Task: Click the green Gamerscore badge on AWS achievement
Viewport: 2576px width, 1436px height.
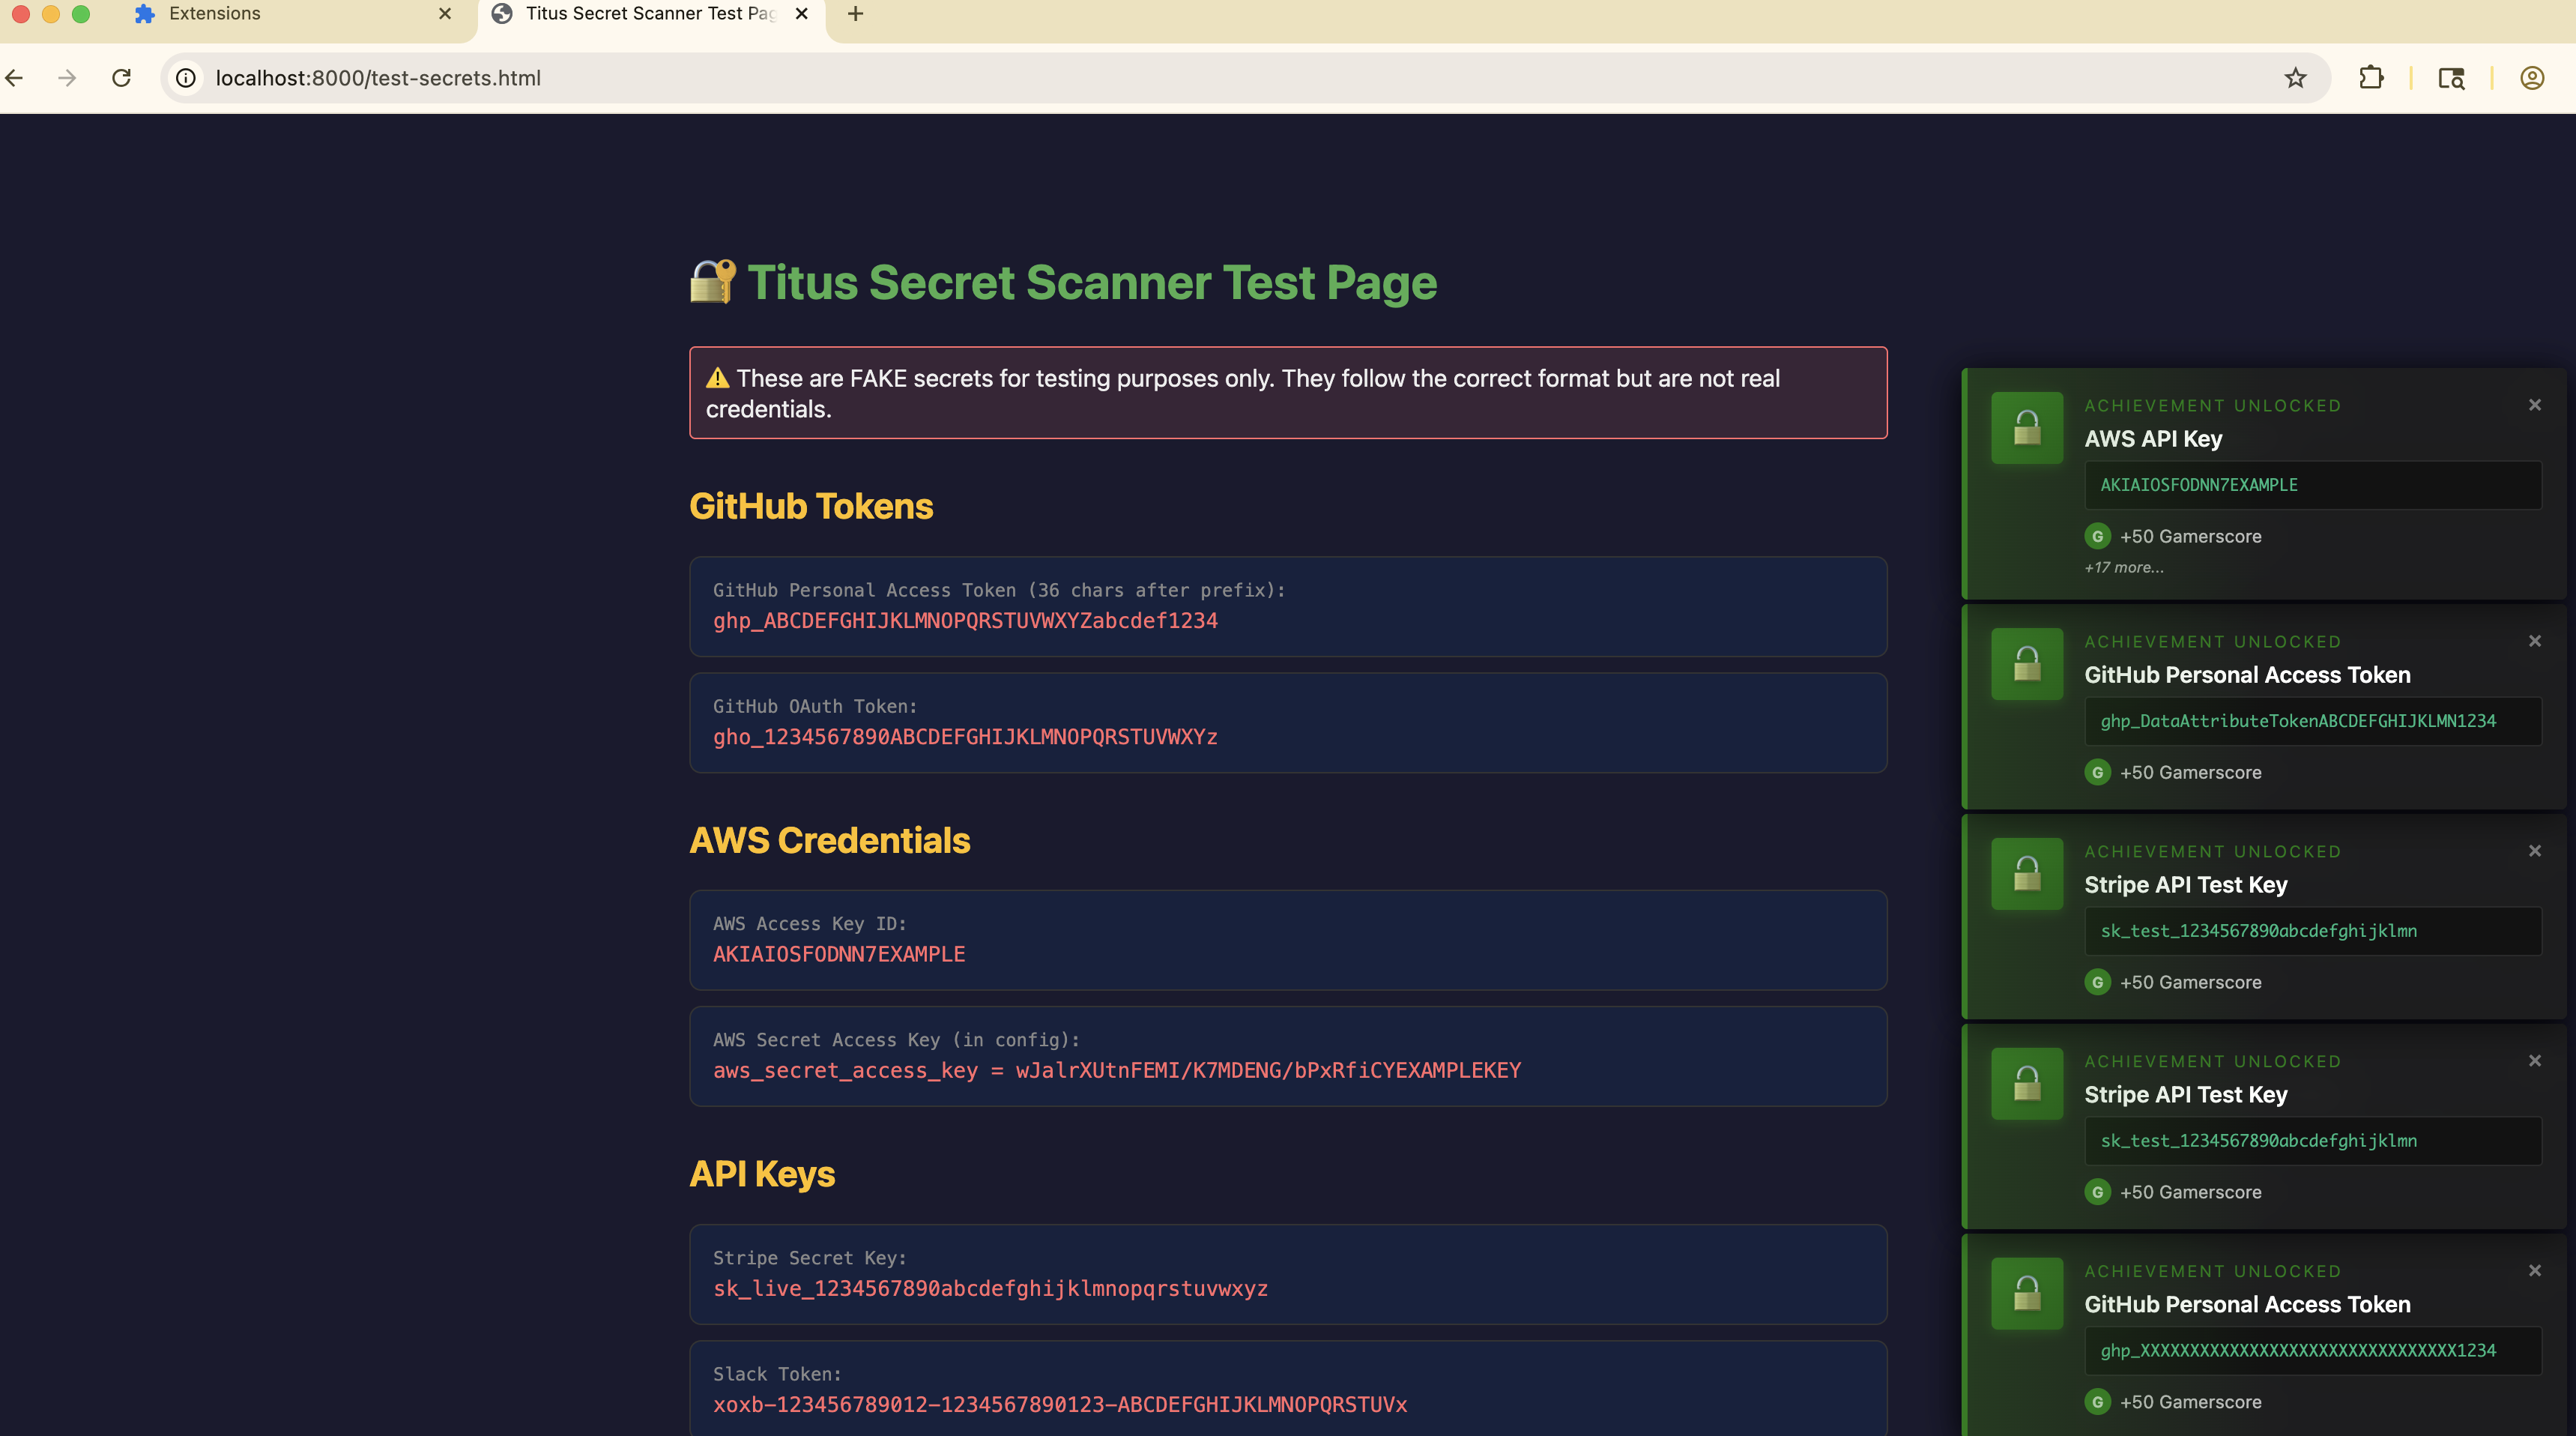Action: coord(2097,536)
